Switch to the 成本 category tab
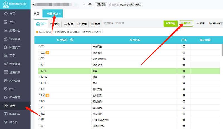The image size is (223, 129). 82,24
